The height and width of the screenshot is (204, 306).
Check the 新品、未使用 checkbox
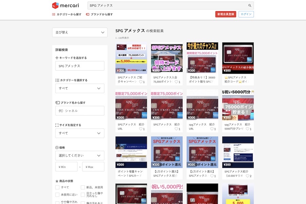83,187
